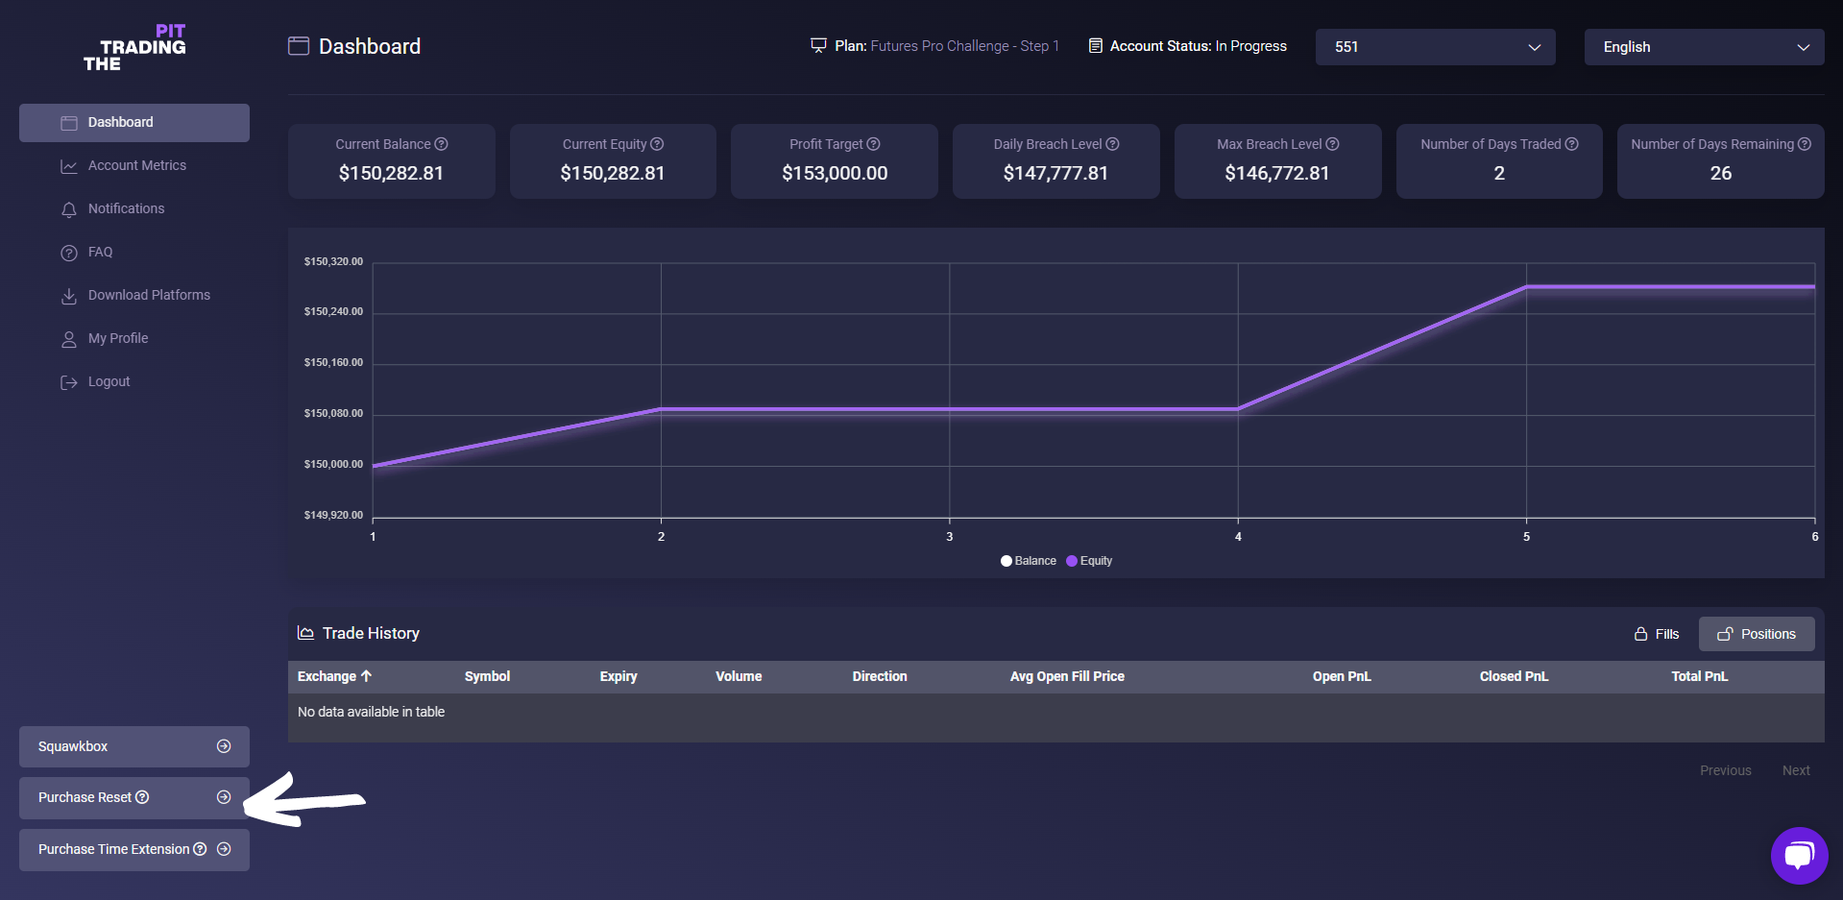
Task: Click the help icon next to Profit Target
Action: tap(874, 144)
